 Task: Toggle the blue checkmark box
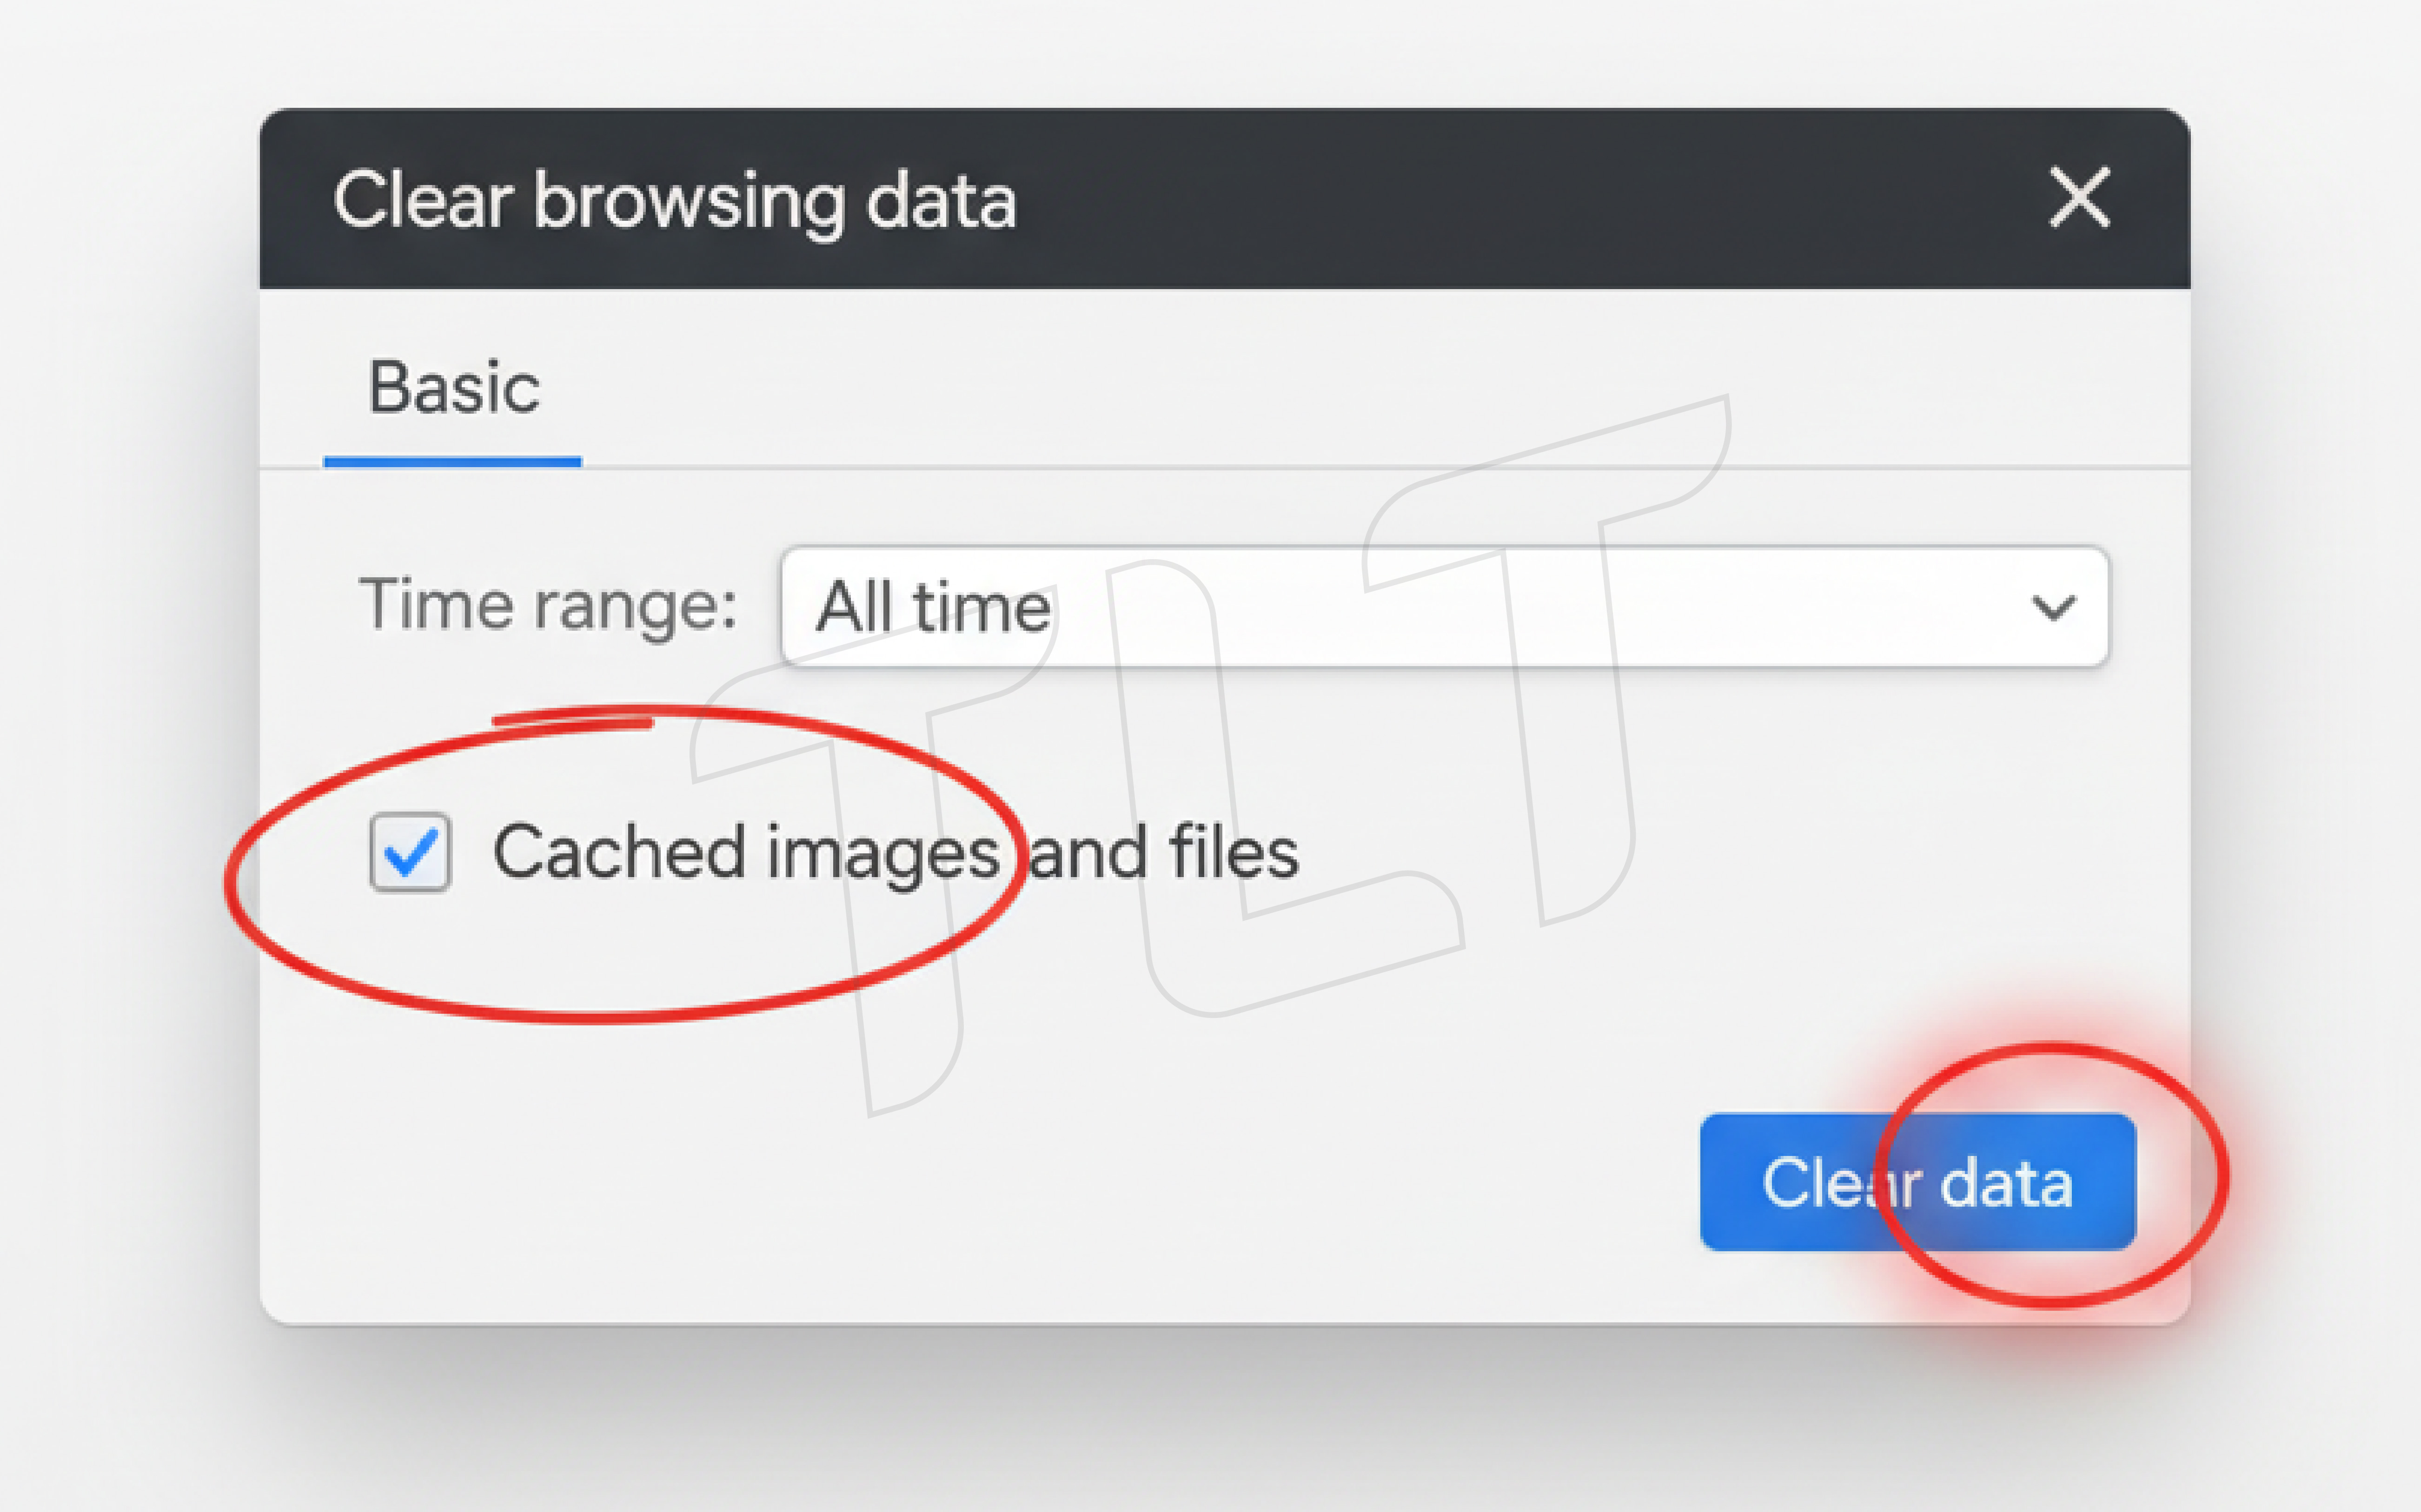pos(409,852)
